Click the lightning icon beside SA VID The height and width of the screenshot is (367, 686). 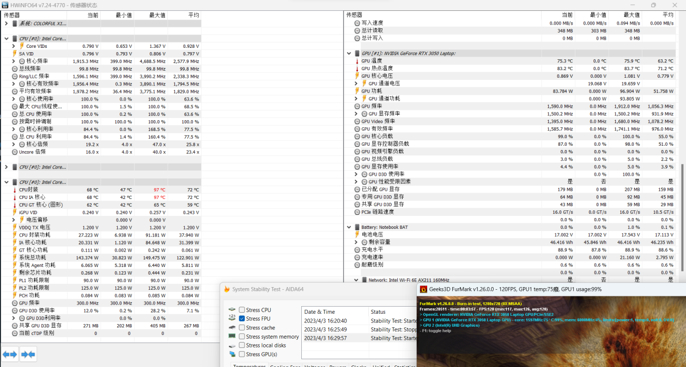click(15, 54)
